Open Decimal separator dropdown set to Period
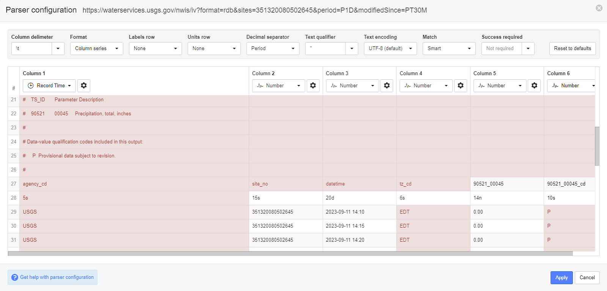Viewport: 607px width, 291px height. tap(273, 49)
